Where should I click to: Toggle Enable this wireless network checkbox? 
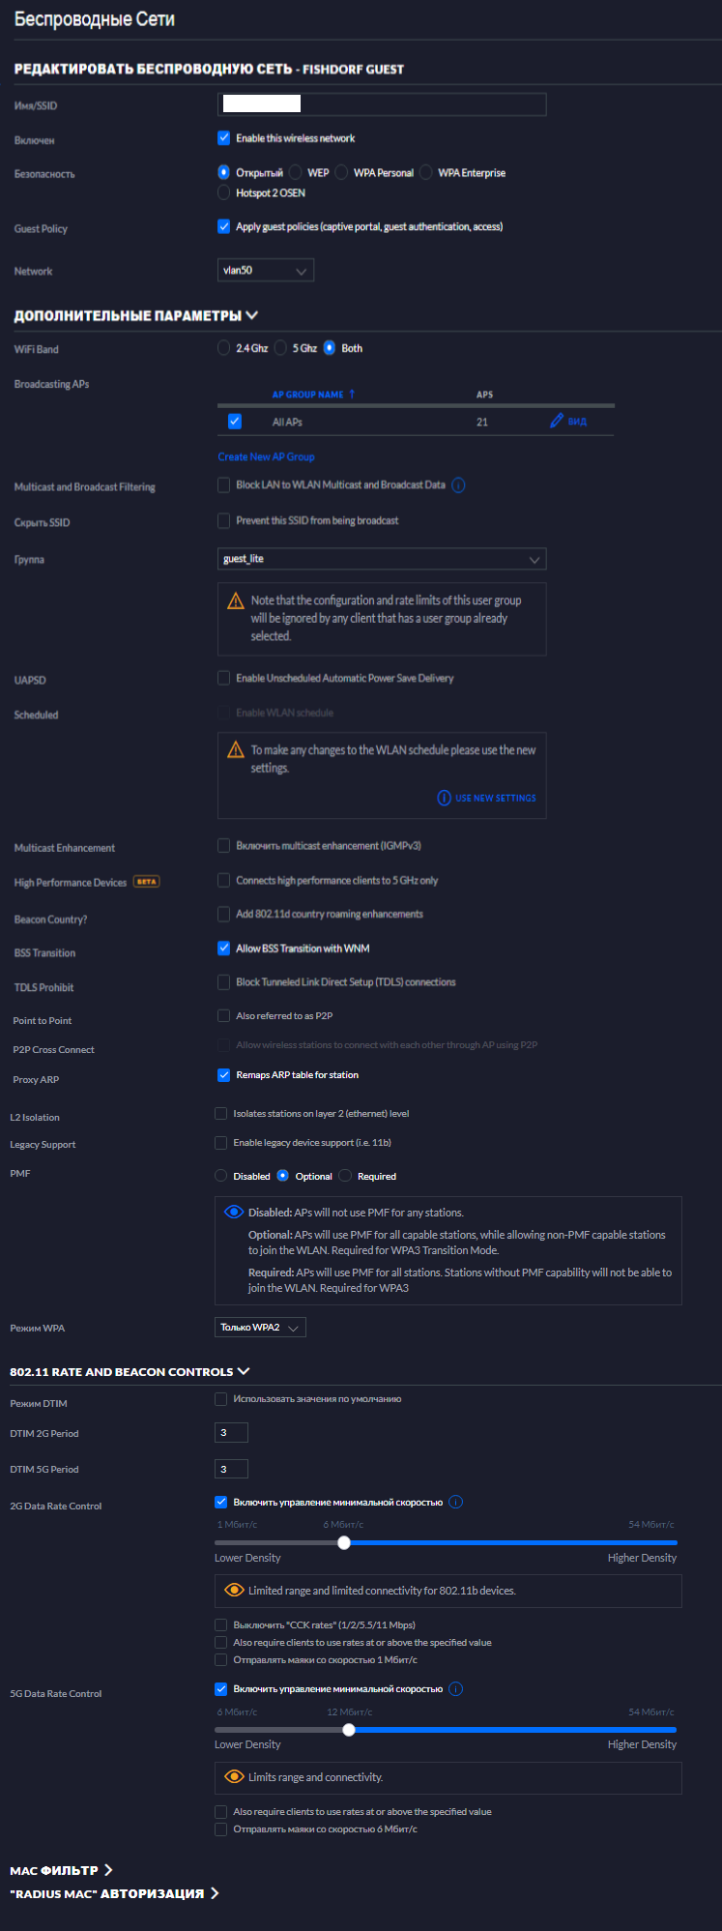coord(223,138)
